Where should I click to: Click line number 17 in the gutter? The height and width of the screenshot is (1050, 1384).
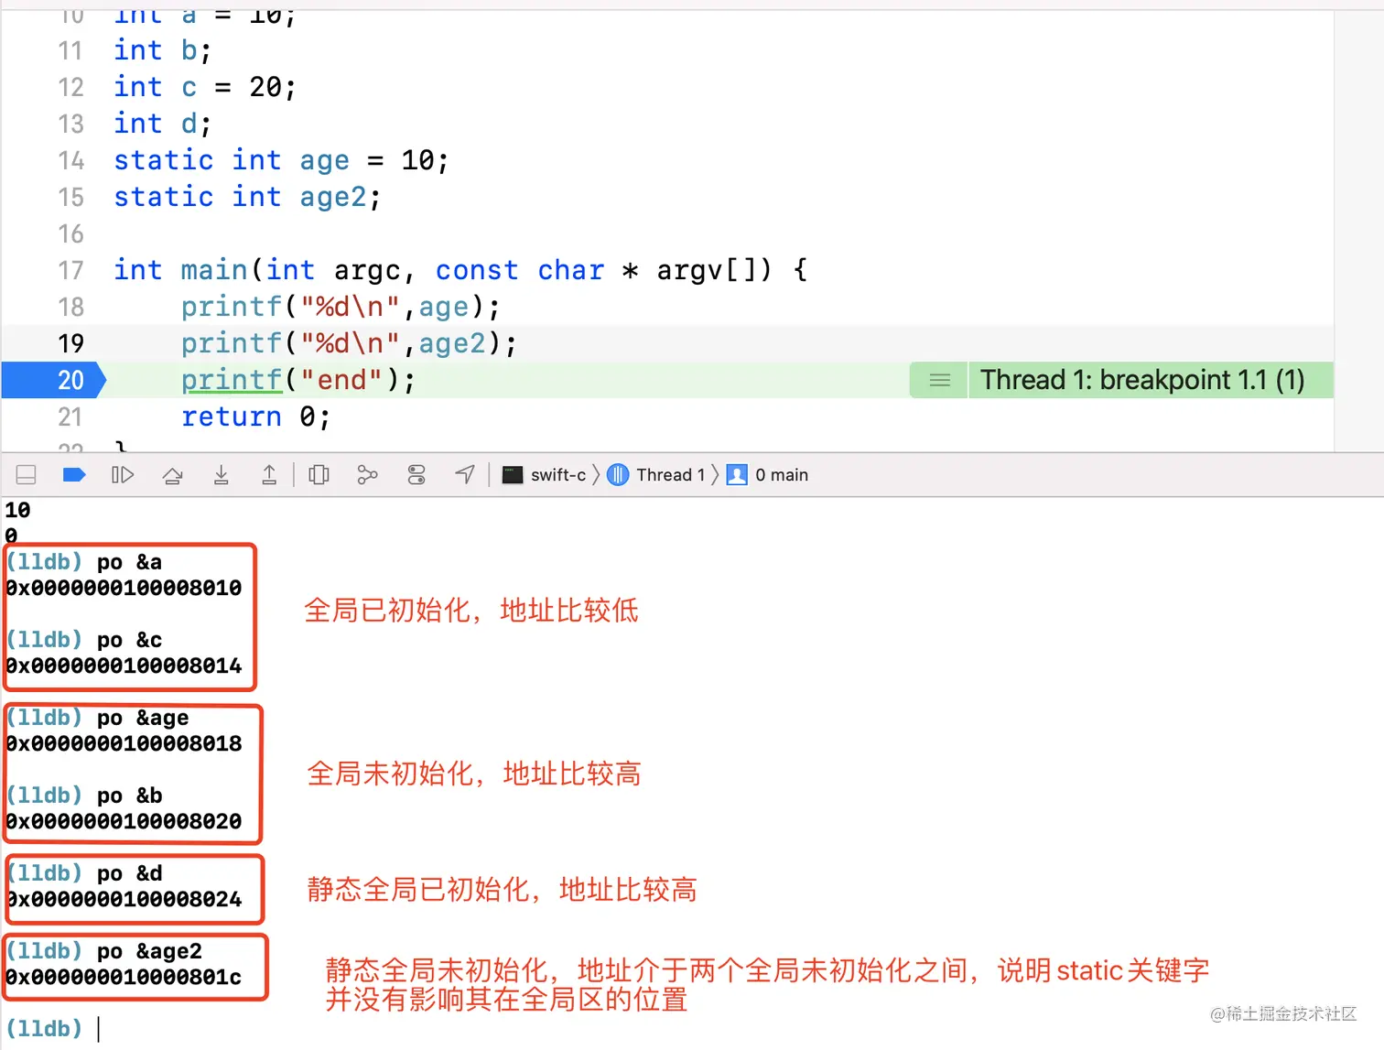(70, 270)
